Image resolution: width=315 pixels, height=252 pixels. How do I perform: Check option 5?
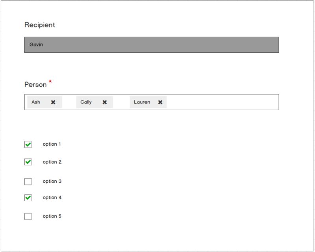click(27, 216)
